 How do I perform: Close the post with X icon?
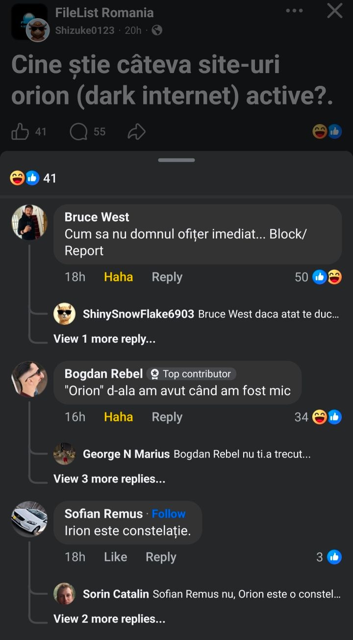click(335, 11)
